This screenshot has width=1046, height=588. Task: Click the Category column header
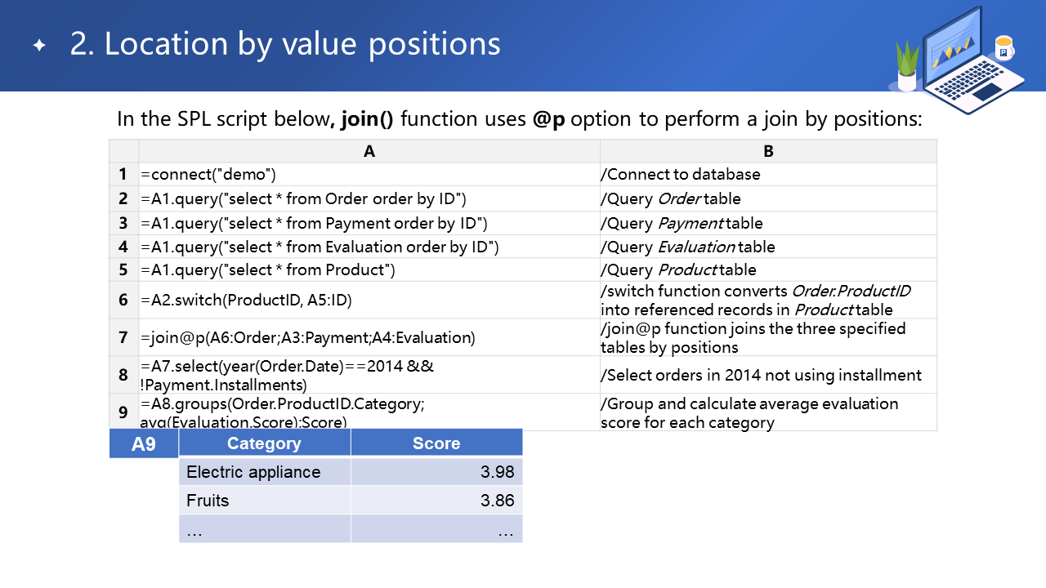point(264,443)
